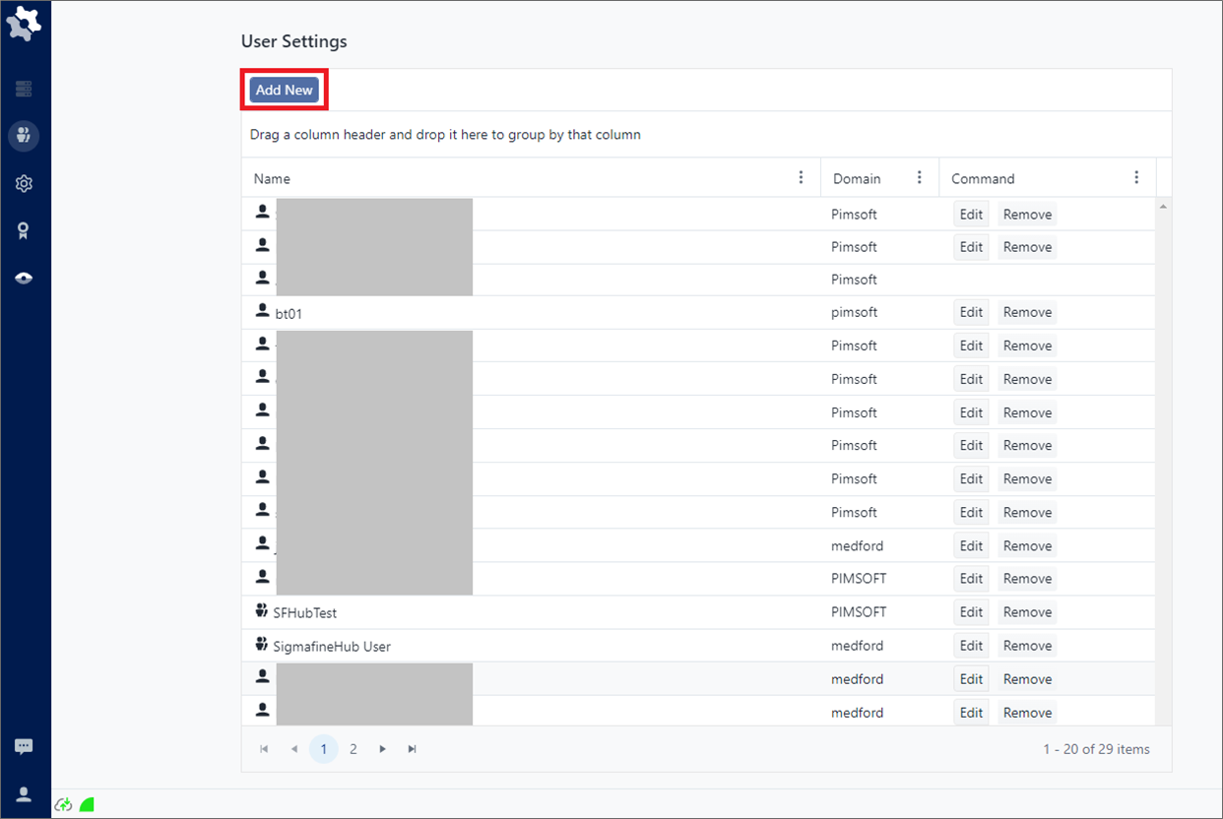Go to page 2 of users
Image resolution: width=1223 pixels, height=819 pixels.
coord(354,749)
